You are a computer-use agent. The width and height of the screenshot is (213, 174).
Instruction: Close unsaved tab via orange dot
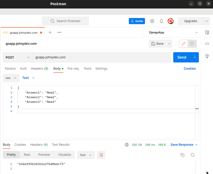41,33
